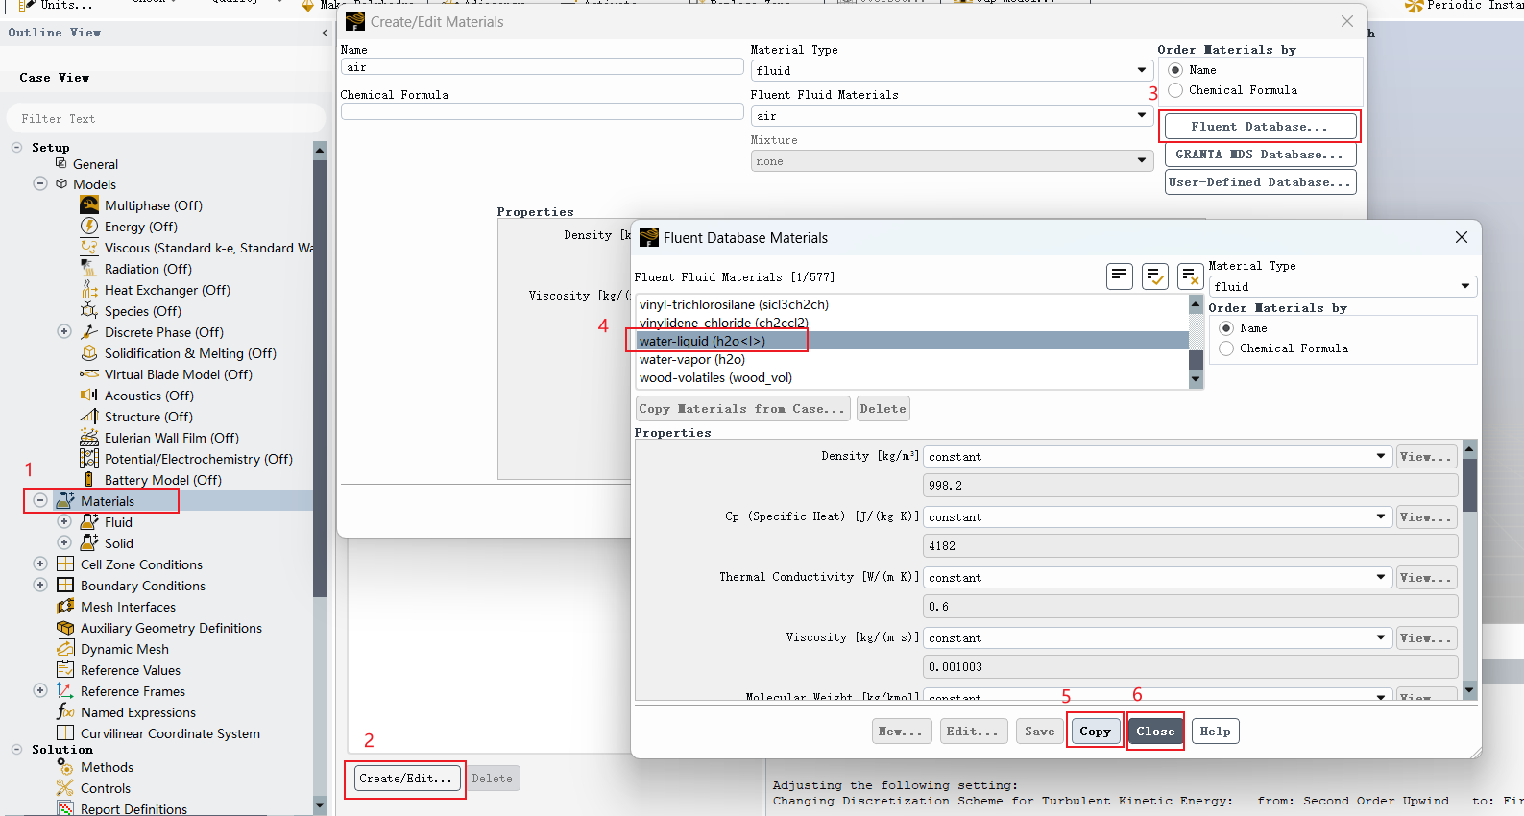Click the Properties panel vertical scrollbar

point(1469,569)
